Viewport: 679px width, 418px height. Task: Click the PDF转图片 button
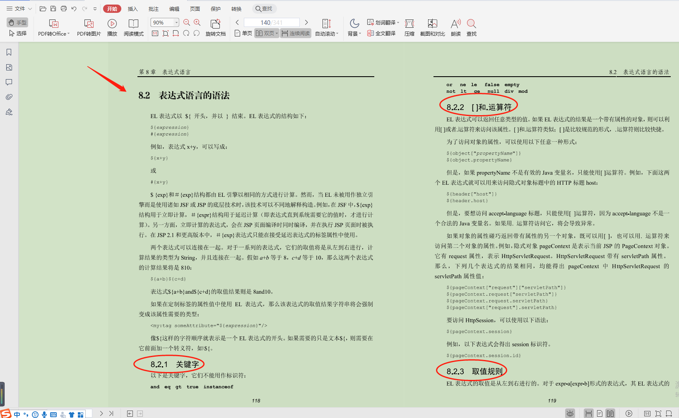tap(89, 28)
